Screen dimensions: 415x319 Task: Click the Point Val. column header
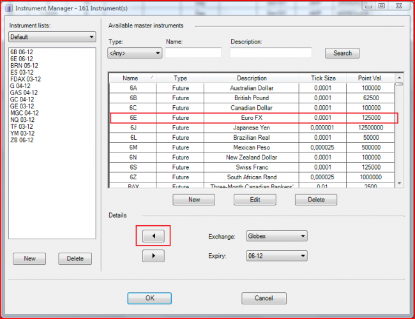(370, 78)
